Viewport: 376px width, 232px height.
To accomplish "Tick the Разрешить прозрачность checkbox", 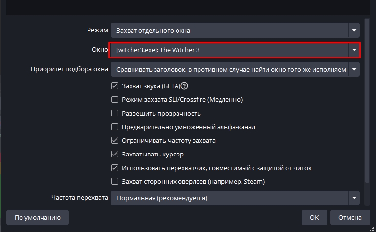I will coord(115,114).
